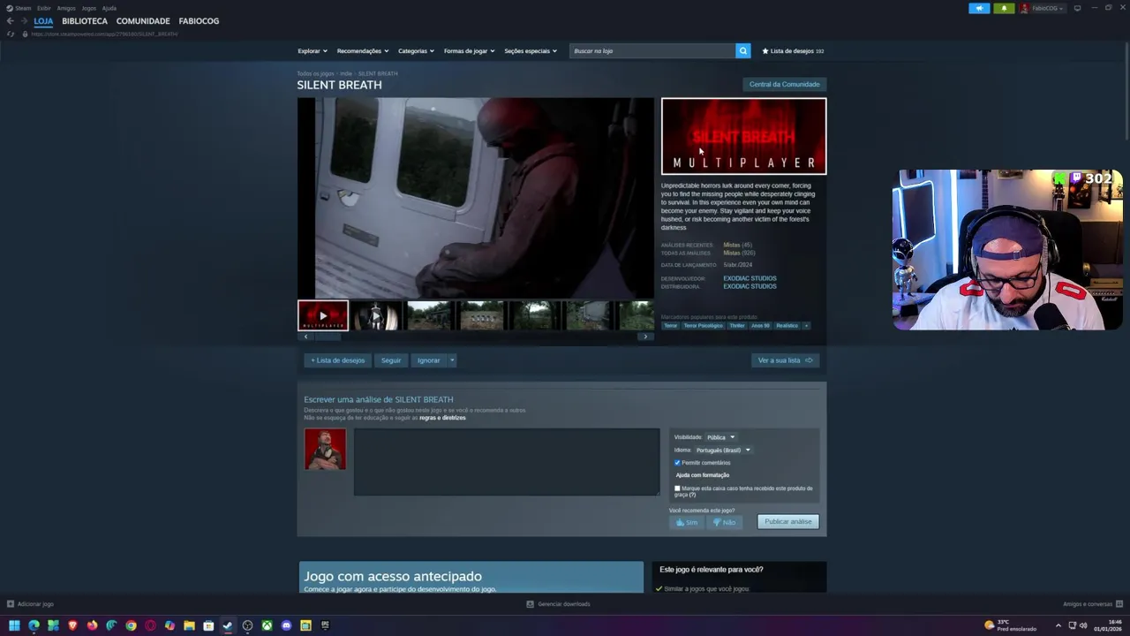Toggle the Permitir comentários checkbox
Screen dimensions: 1130x636
point(677,463)
